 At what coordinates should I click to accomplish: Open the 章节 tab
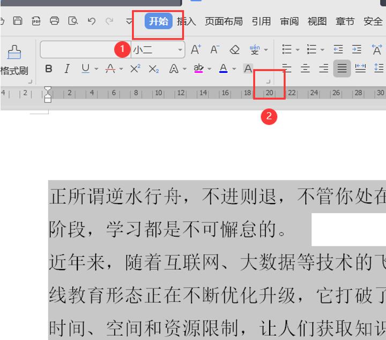(345, 21)
